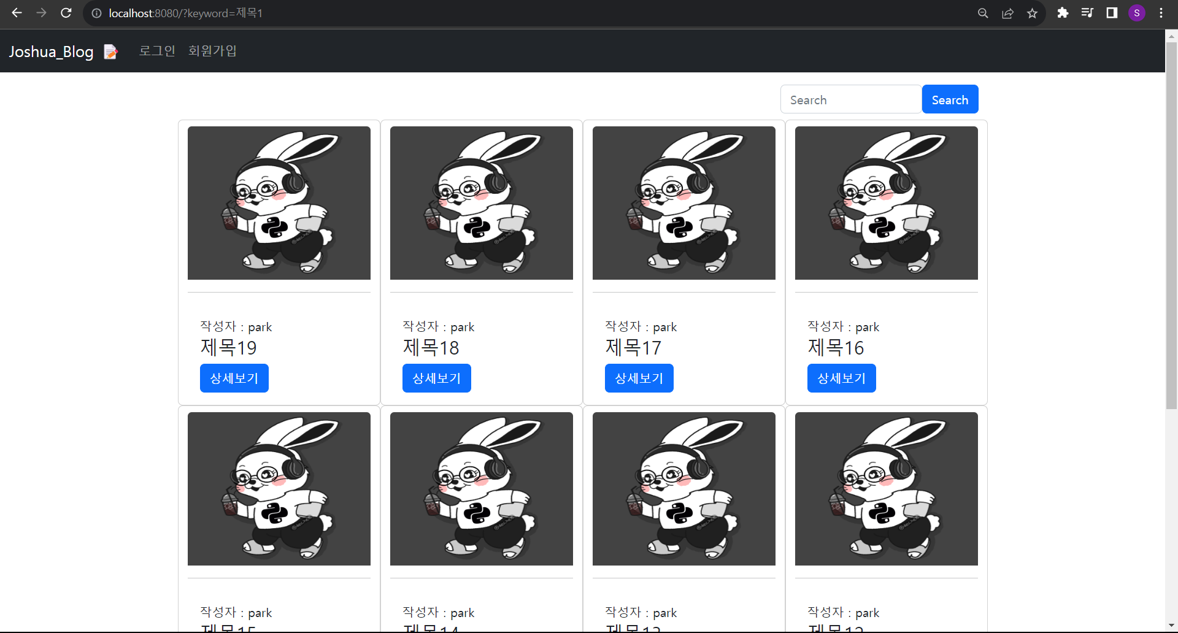Click the address bar URL text
1178x633 pixels.
pos(186,13)
